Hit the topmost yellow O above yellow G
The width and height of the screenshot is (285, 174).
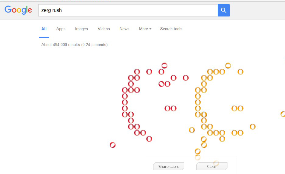(228, 66)
